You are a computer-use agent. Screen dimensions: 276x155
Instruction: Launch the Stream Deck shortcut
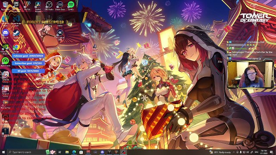coord(60,6)
